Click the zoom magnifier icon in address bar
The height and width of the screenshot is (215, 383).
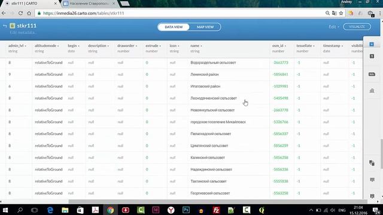pyautogui.click(x=327, y=13)
